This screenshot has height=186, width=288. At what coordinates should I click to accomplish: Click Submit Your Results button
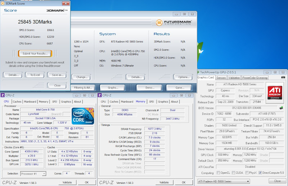(35, 54)
